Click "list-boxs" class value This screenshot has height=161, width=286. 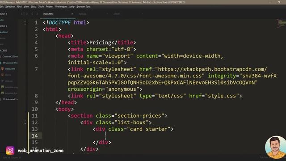pyautogui.click(x=131, y=123)
